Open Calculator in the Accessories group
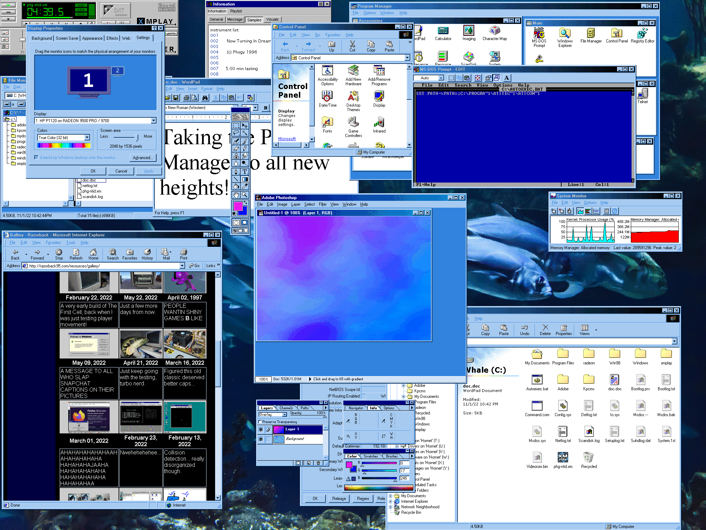The width and height of the screenshot is (706, 530). 443,33
